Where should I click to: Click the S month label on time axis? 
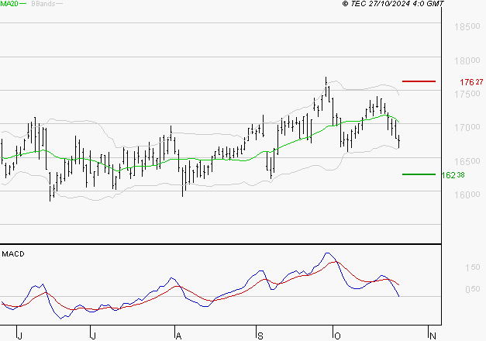click(x=260, y=336)
